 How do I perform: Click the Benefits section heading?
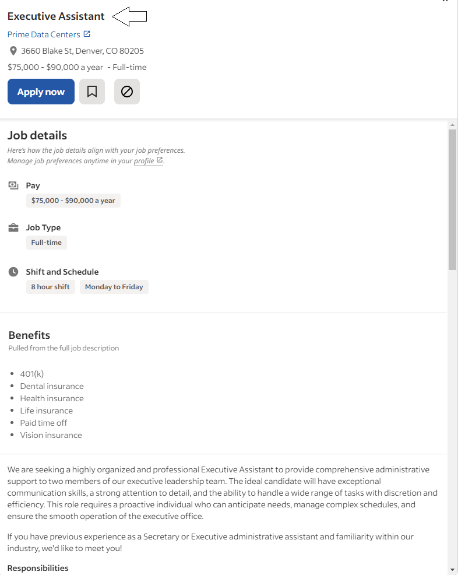click(29, 335)
